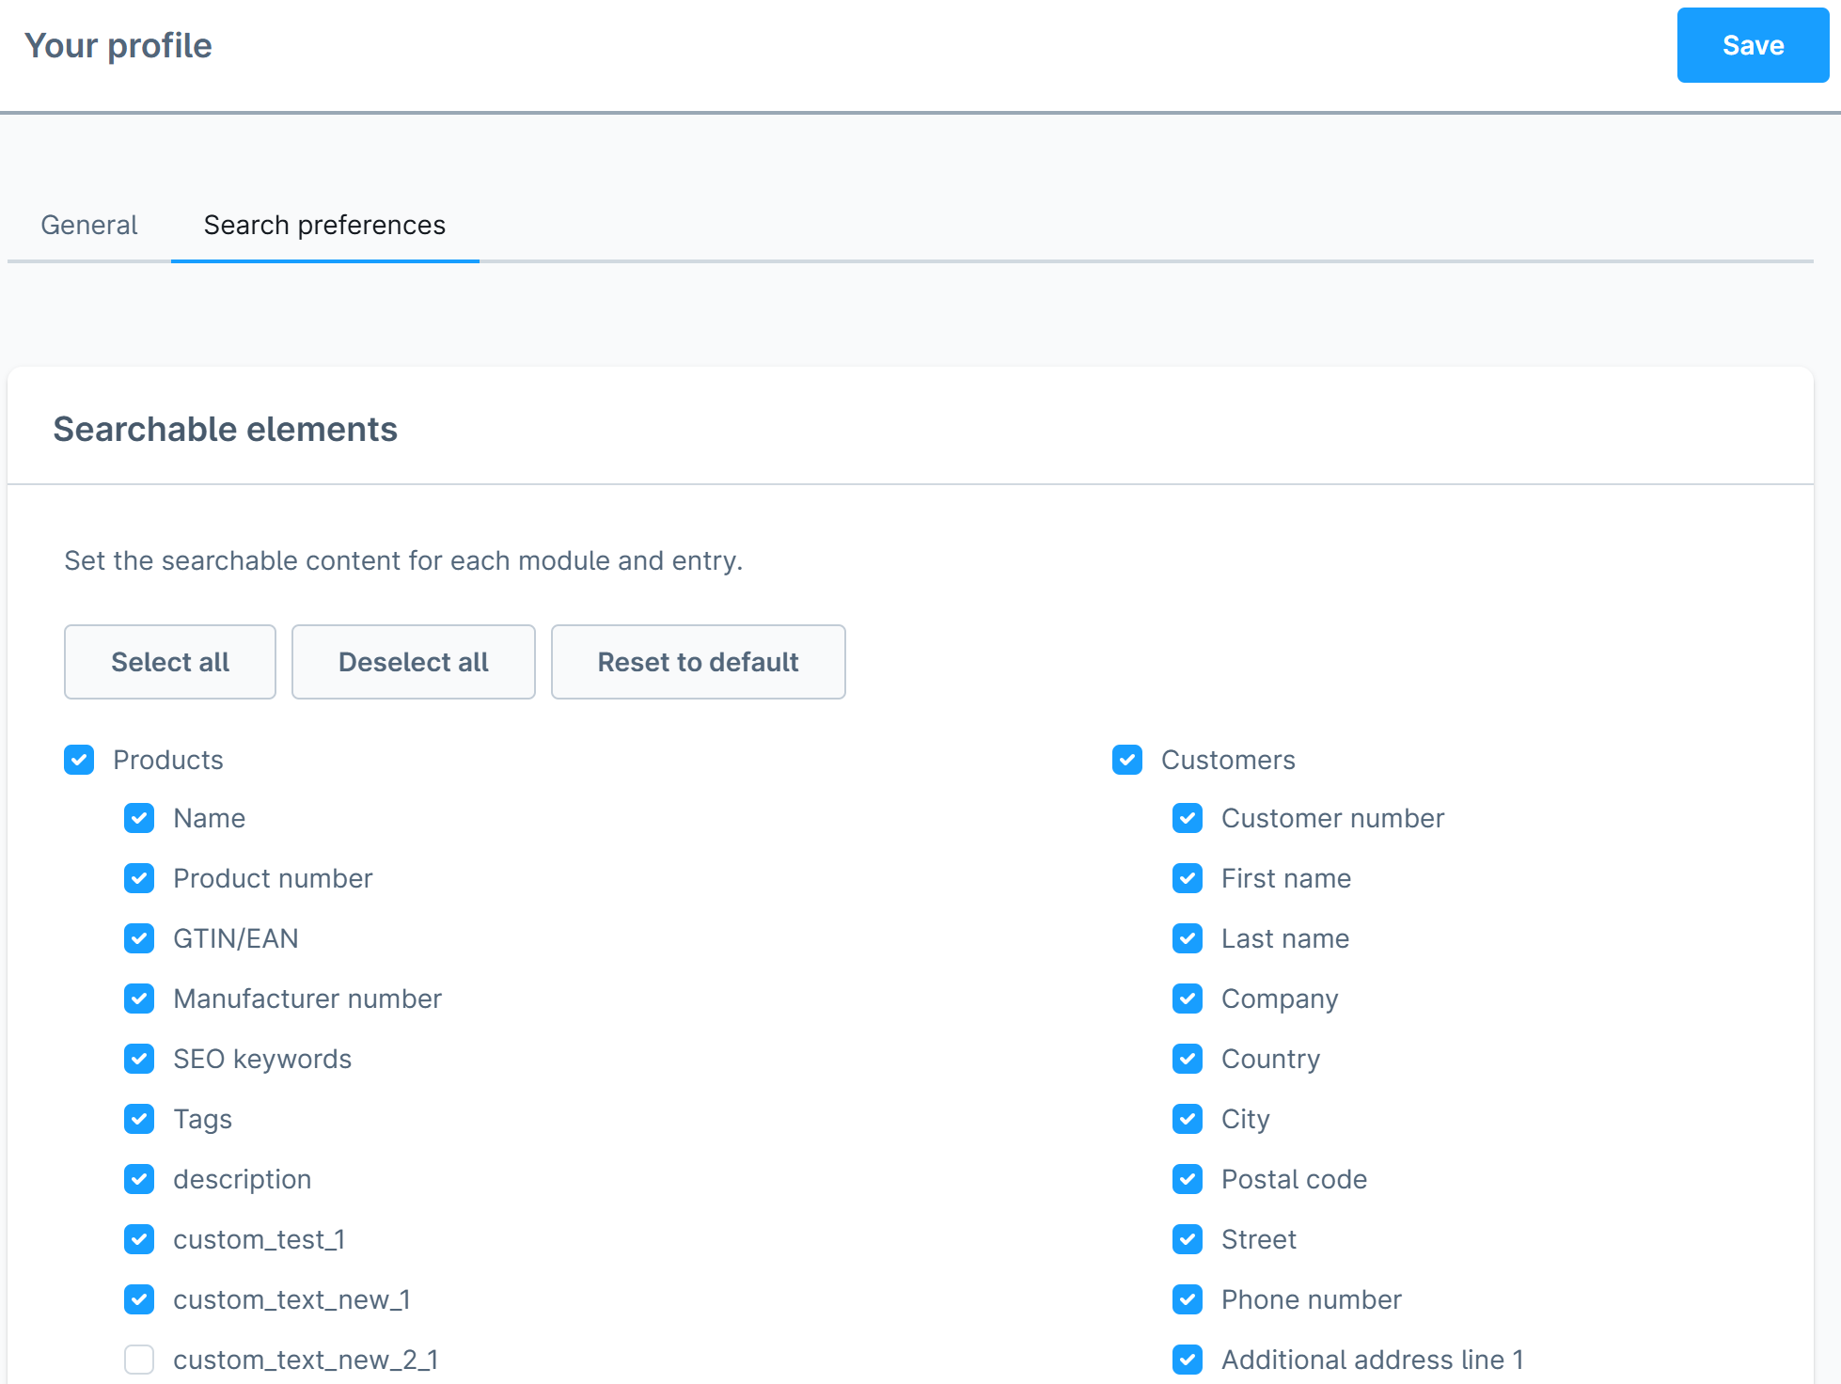Uncheck the SEO keywords searchable option
This screenshot has width=1841, height=1384.
[x=138, y=1059]
